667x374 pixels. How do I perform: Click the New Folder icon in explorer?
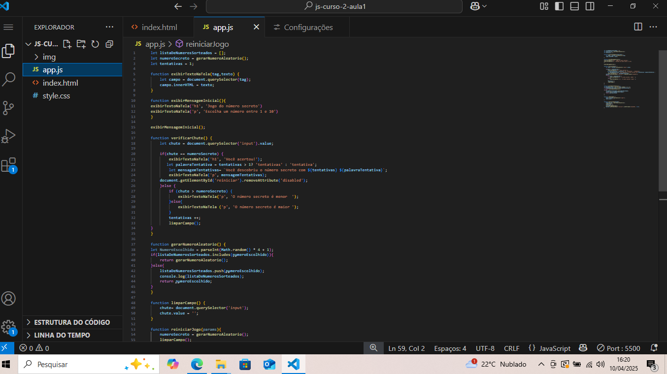pyautogui.click(x=81, y=44)
